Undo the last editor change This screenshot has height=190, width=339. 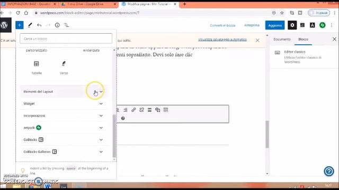click(39, 25)
